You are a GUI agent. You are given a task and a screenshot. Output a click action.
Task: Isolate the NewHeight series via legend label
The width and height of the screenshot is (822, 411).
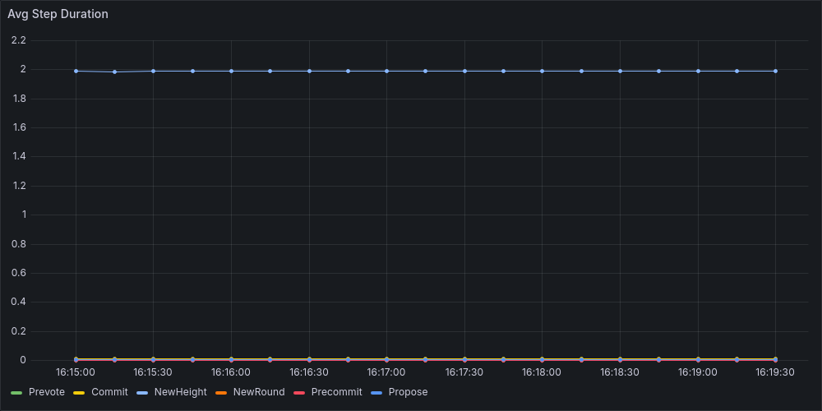(x=180, y=392)
